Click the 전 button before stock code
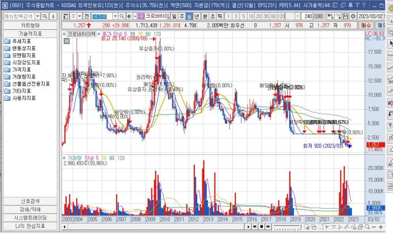 point(86,16)
